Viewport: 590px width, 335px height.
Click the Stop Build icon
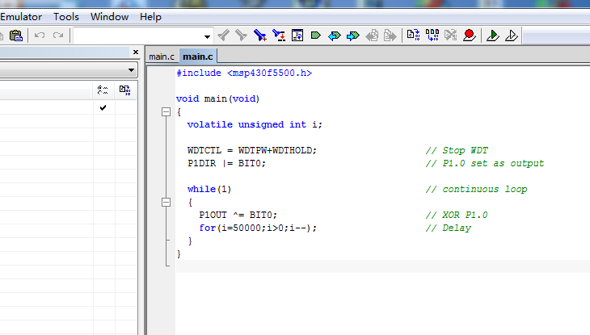[x=450, y=36]
